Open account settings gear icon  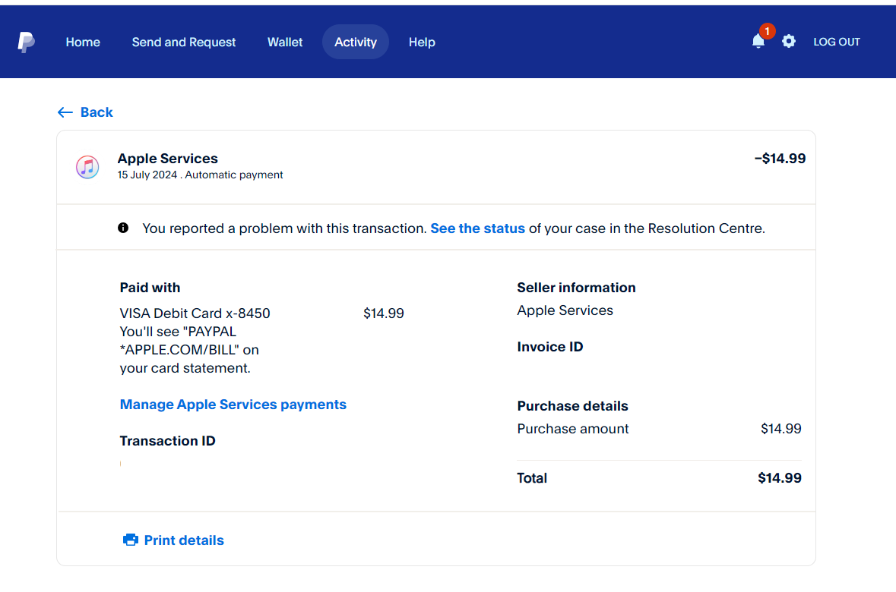pos(789,42)
